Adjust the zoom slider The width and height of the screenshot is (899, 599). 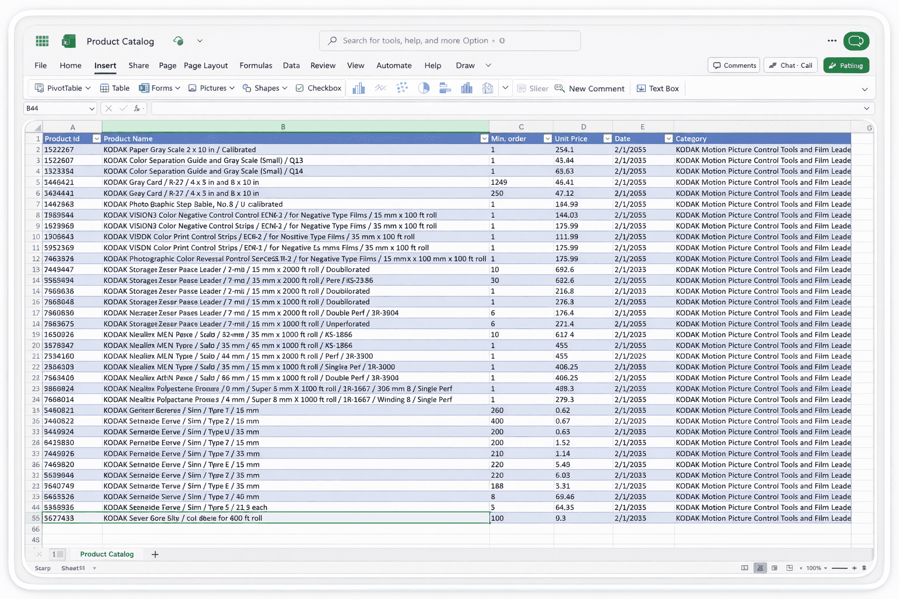[839, 567]
